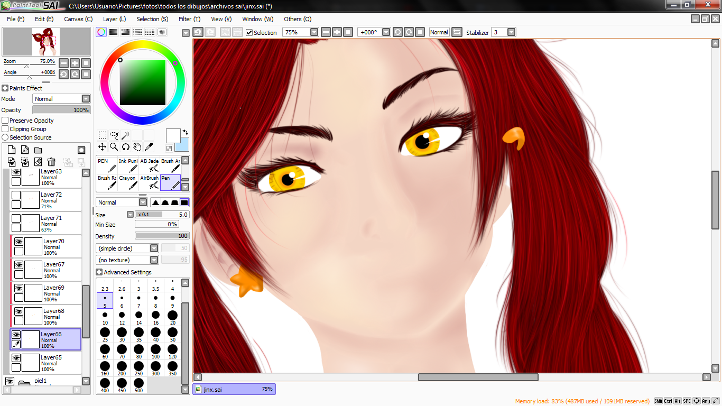Screen dimensions: 722x406
Task: Open the layer blend Mode dropdown
Action: [x=86, y=99]
